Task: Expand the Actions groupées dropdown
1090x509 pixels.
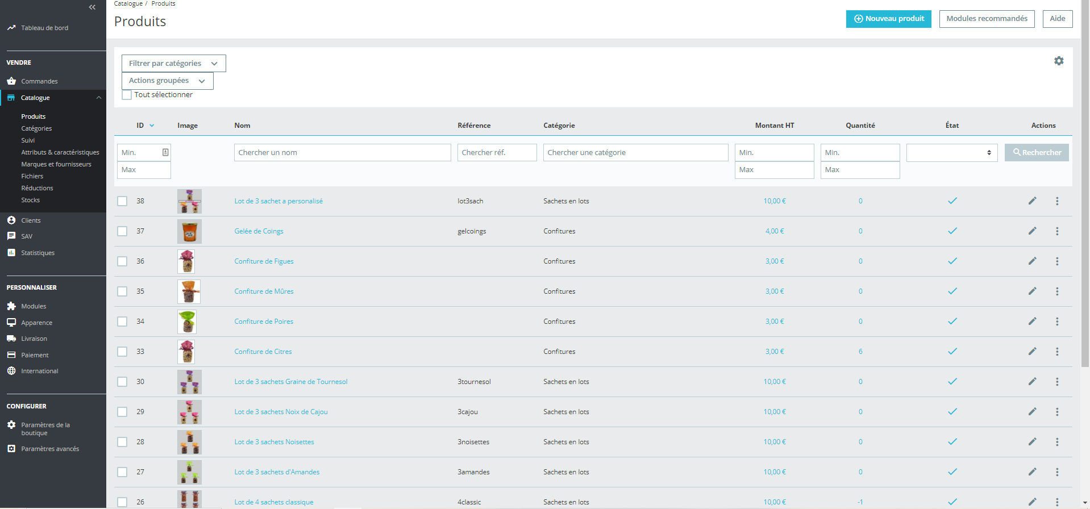Action: 167,81
